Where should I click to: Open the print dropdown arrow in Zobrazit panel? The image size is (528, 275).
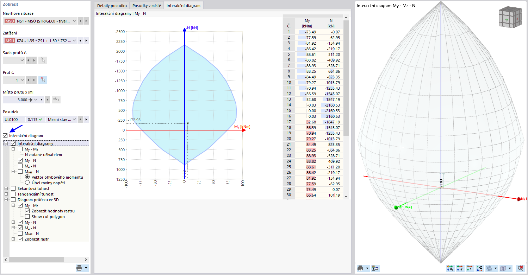[86, 268]
